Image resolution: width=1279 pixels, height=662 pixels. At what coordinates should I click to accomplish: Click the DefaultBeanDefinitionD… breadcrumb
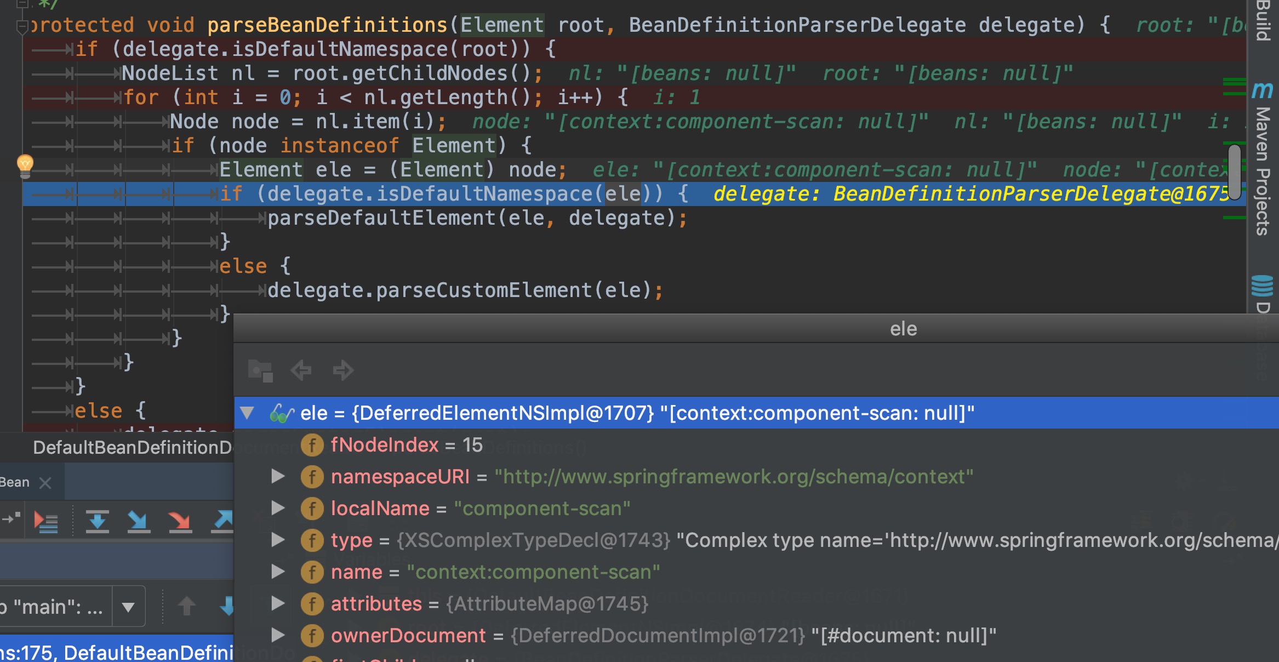(132, 448)
